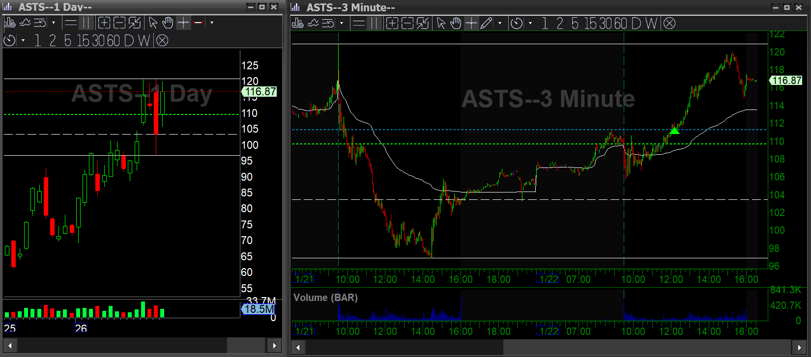Open the studies icon in the 1 Day chart
The image size is (811, 357).
coord(25,23)
